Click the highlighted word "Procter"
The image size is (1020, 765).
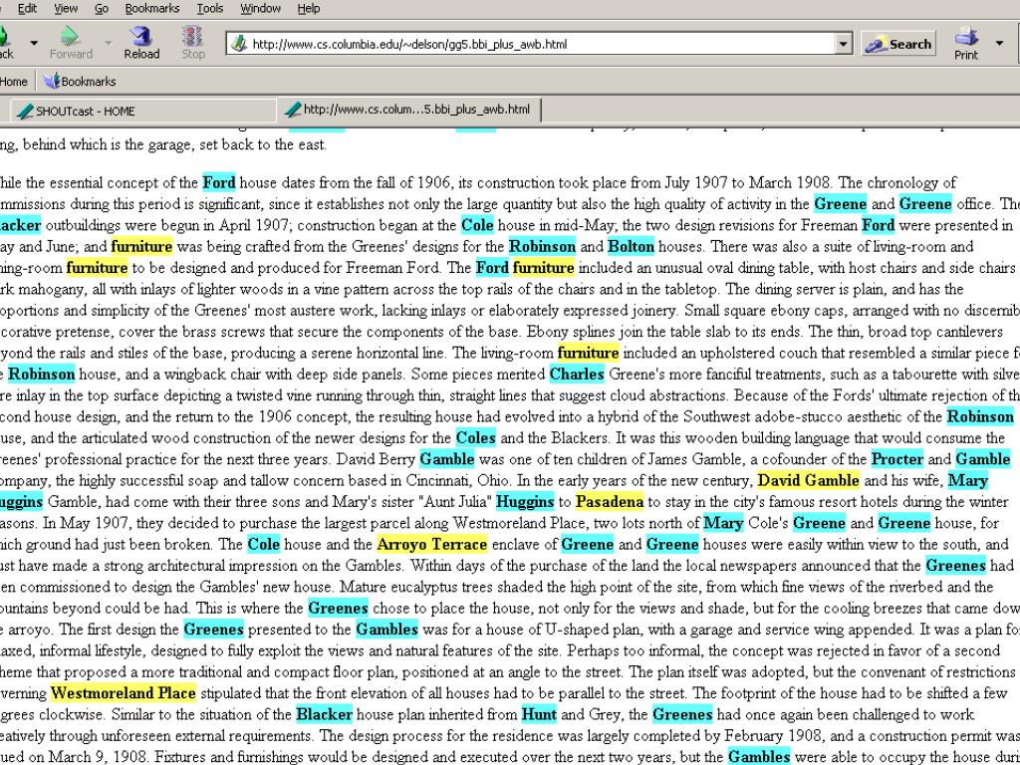point(897,459)
